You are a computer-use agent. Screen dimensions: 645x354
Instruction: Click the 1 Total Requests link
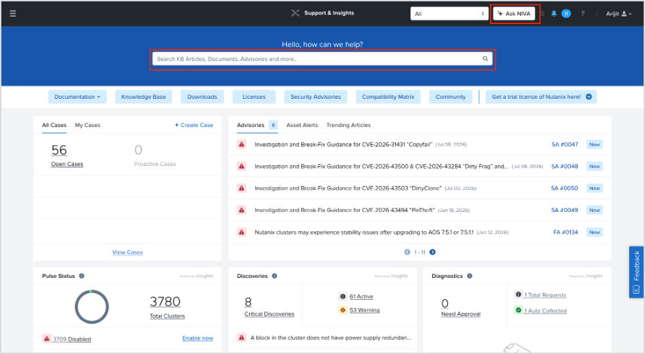(x=545, y=295)
